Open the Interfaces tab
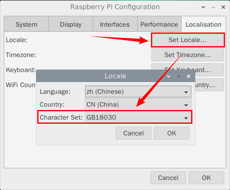The width and height of the screenshot is (230, 190). [115, 25]
